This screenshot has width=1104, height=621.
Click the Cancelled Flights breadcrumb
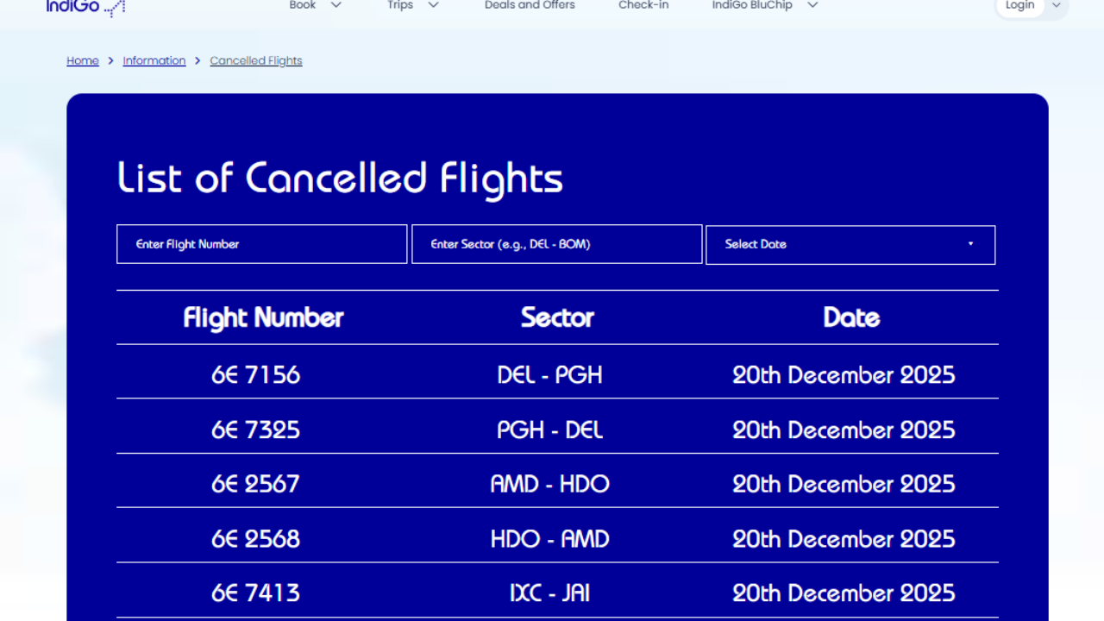tap(256, 60)
